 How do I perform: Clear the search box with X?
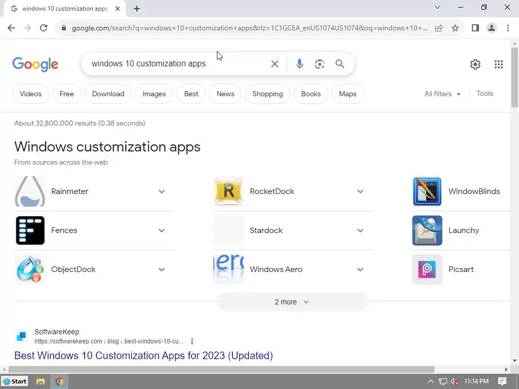click(x=274, y=64)
